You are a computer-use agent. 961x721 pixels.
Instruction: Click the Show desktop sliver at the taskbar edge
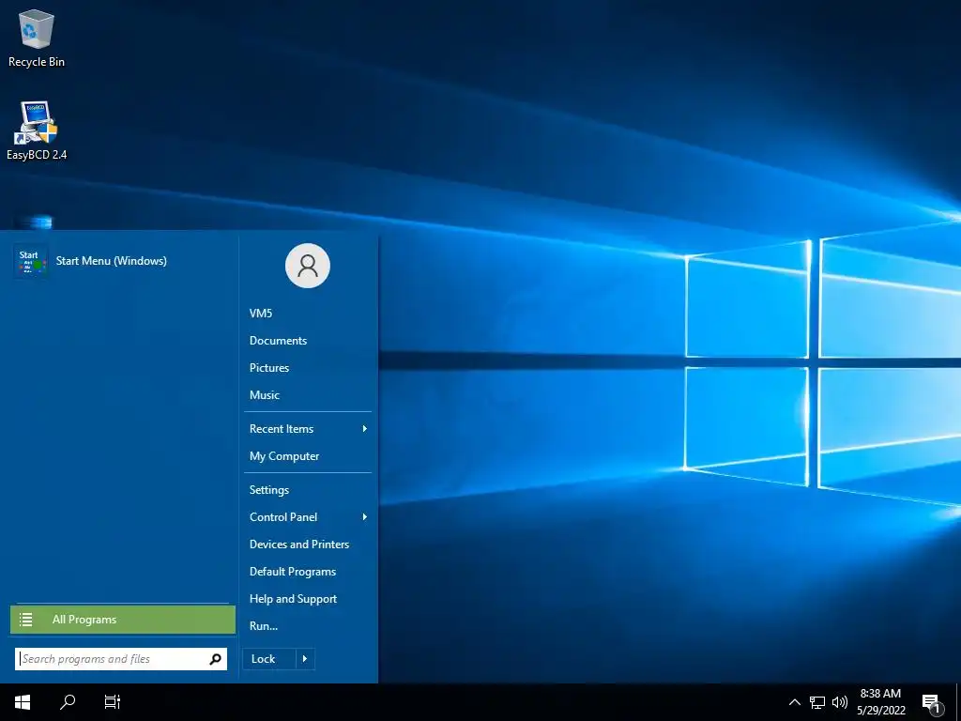(x=958, y=702)
